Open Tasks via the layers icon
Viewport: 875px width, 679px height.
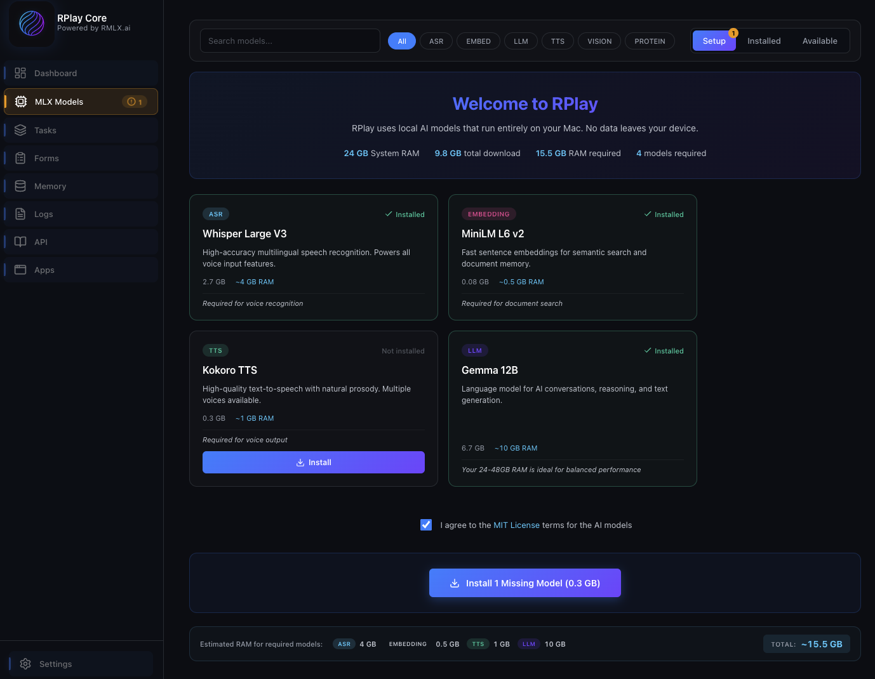tap(20, 130)
